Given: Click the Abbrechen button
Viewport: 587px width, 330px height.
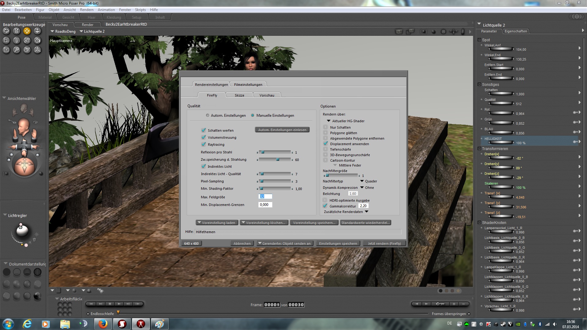Looking at the screenshot, I should (x=242, y=244).
